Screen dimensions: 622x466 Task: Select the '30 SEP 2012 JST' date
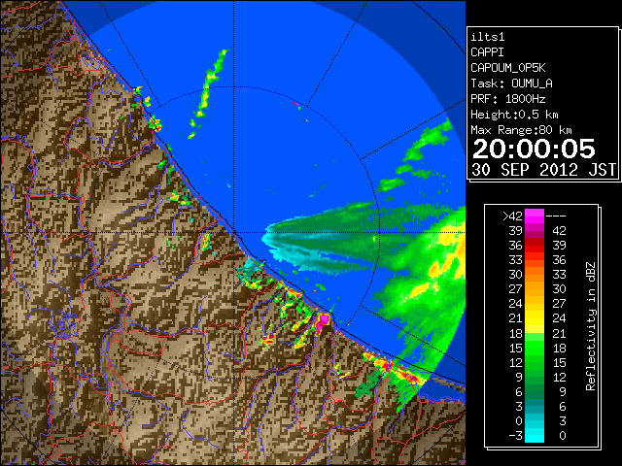tap(544, 170)
